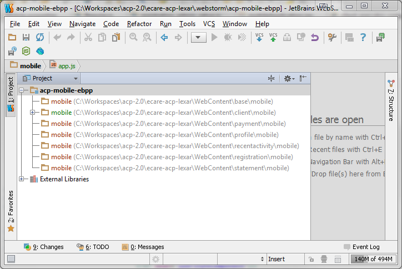Click the Cut scissors icon

[x=88, y=37]
